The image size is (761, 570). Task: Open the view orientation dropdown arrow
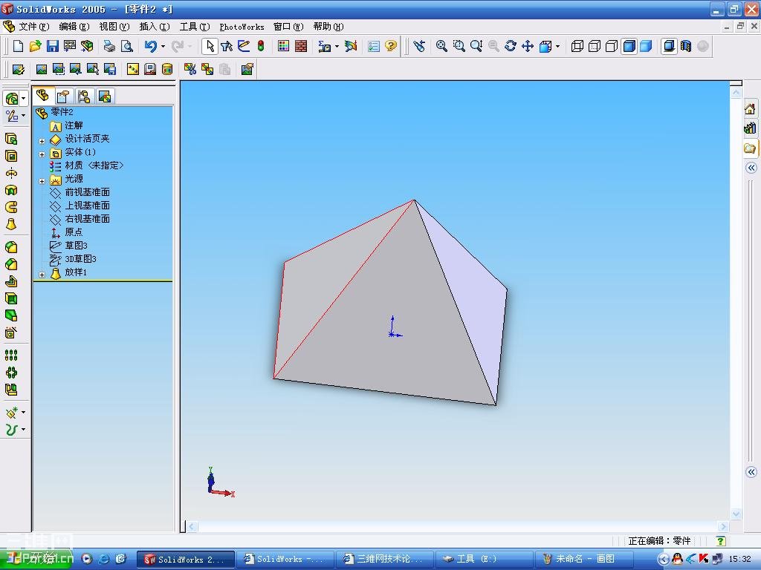[x=557, y=46]
